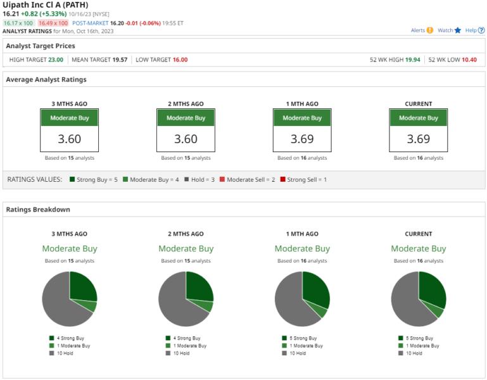
Task: Select the 1 MTH AGO pie chart
Action: tap(302, 299)
